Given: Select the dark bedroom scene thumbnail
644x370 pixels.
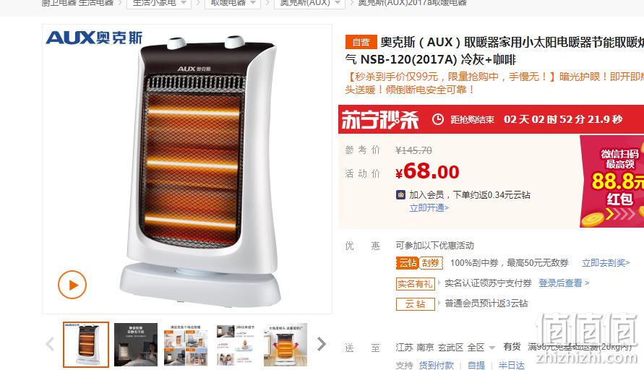Looking at the screenshot, I should (x=136, y=345).
